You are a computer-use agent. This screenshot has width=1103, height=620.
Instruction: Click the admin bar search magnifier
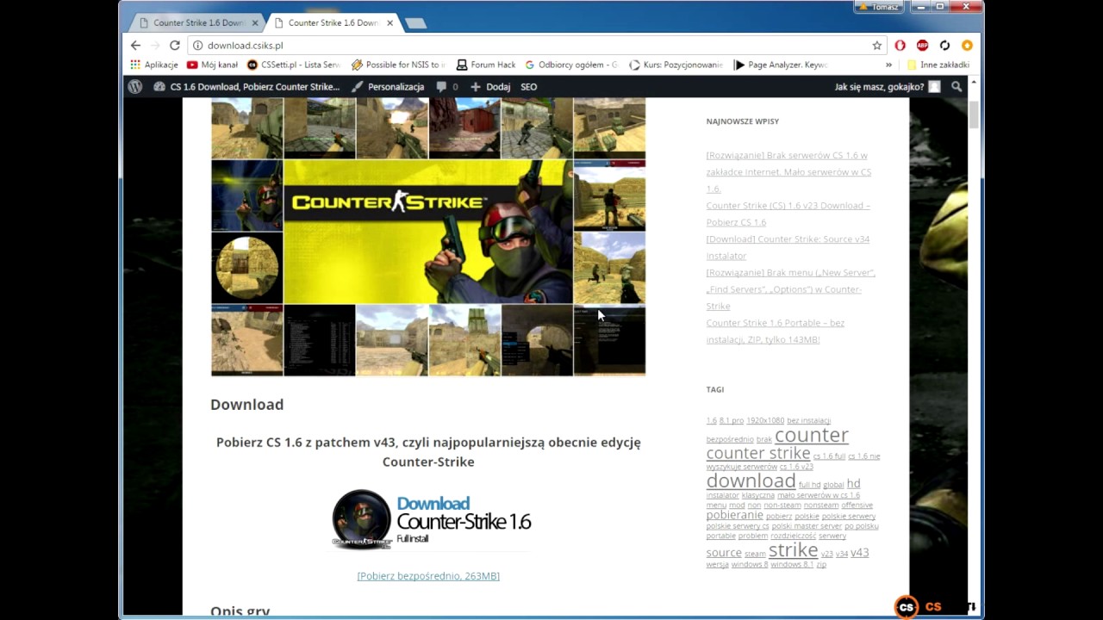pos(957,87)
